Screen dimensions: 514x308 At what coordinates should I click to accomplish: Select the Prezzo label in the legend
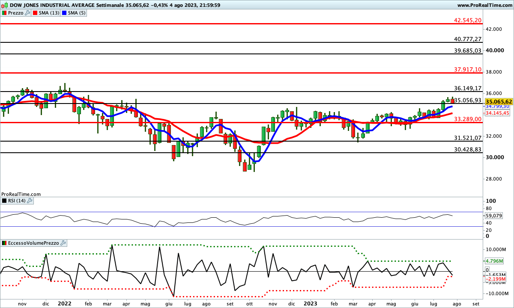coord(15,13)
